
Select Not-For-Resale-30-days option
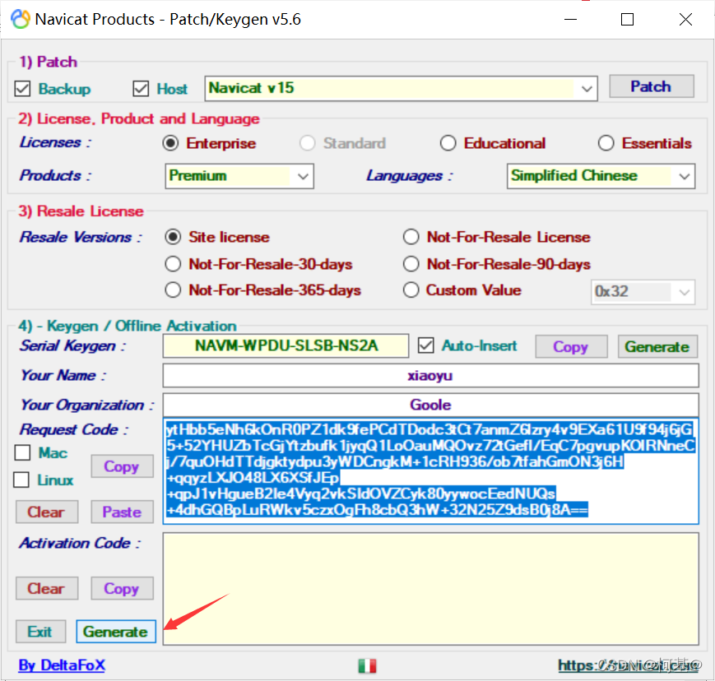pyautogui.click(x=173, y=264)
